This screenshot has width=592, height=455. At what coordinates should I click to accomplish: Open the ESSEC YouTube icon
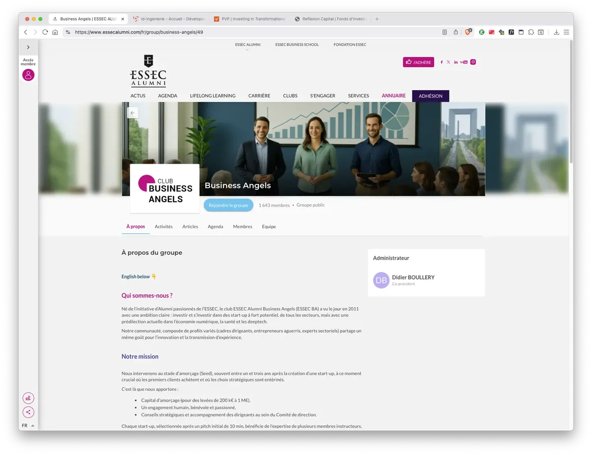click(x=464, y=62)
